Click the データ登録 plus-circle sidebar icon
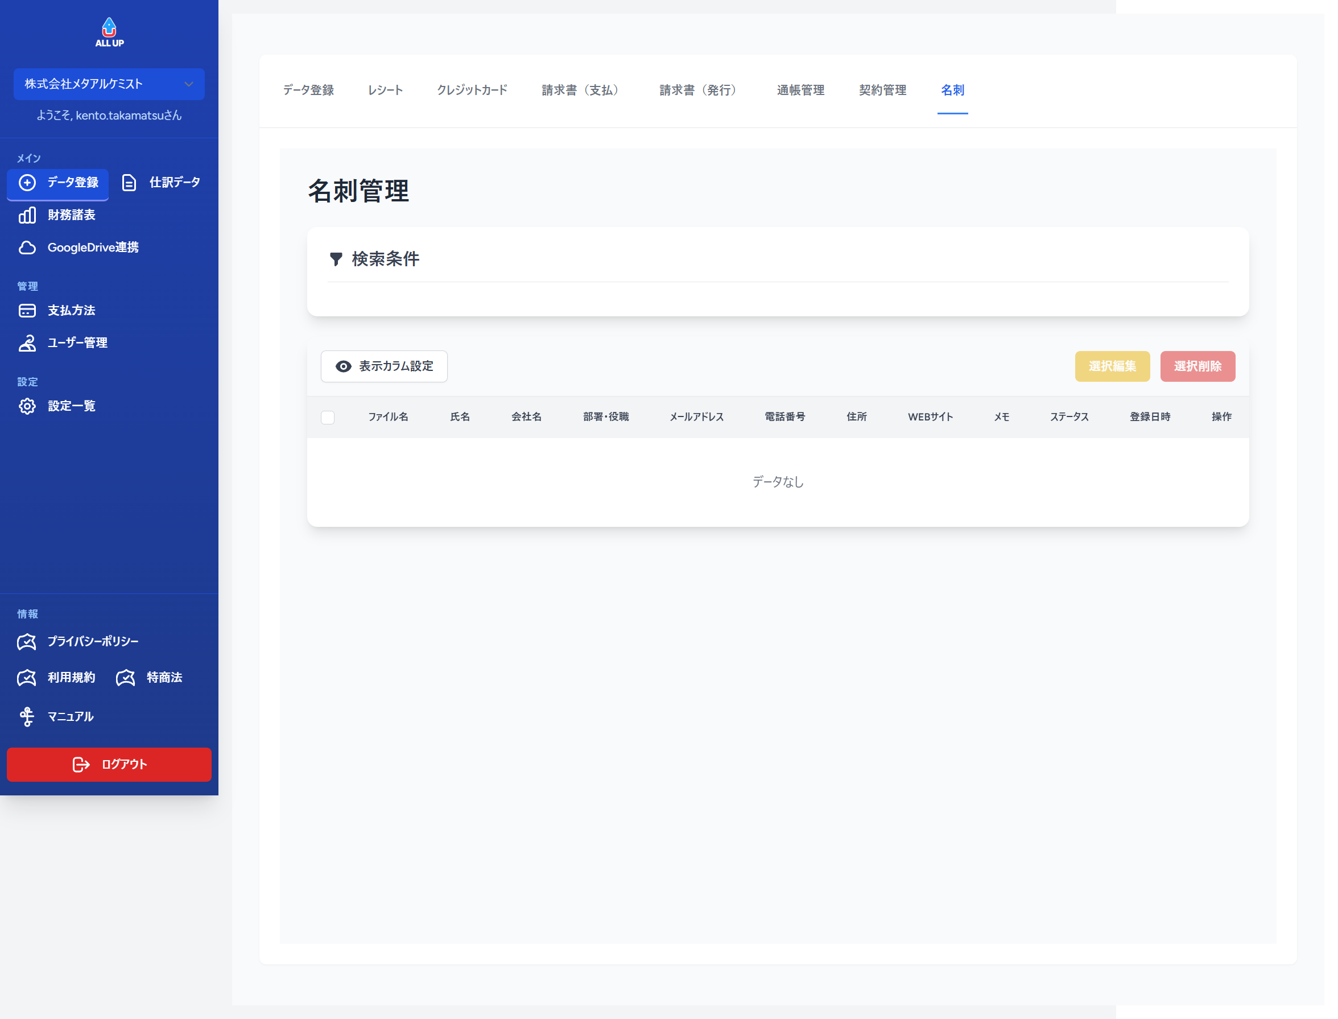This screenshot has height=1019, width=1338. point(27,183)
